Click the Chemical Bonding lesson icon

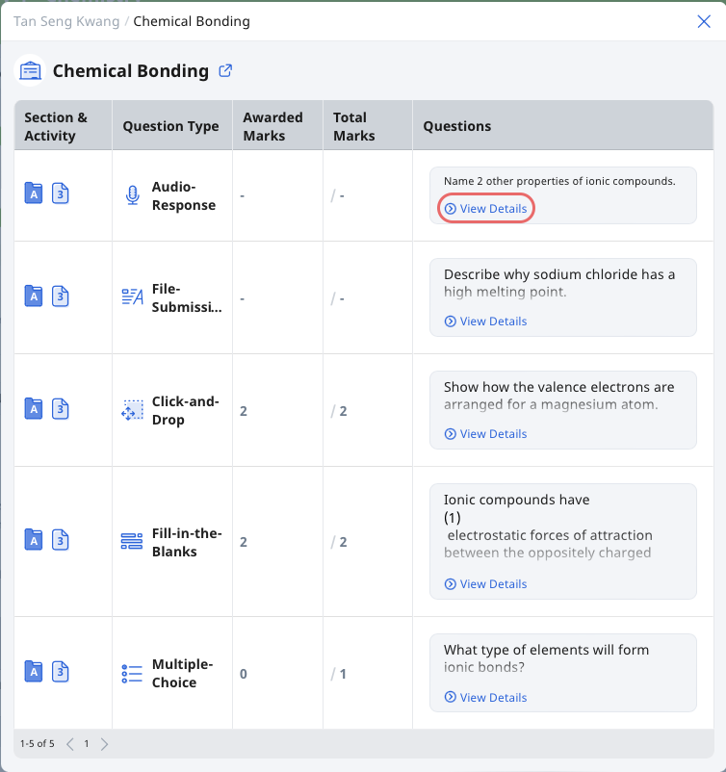pos(30,71)
